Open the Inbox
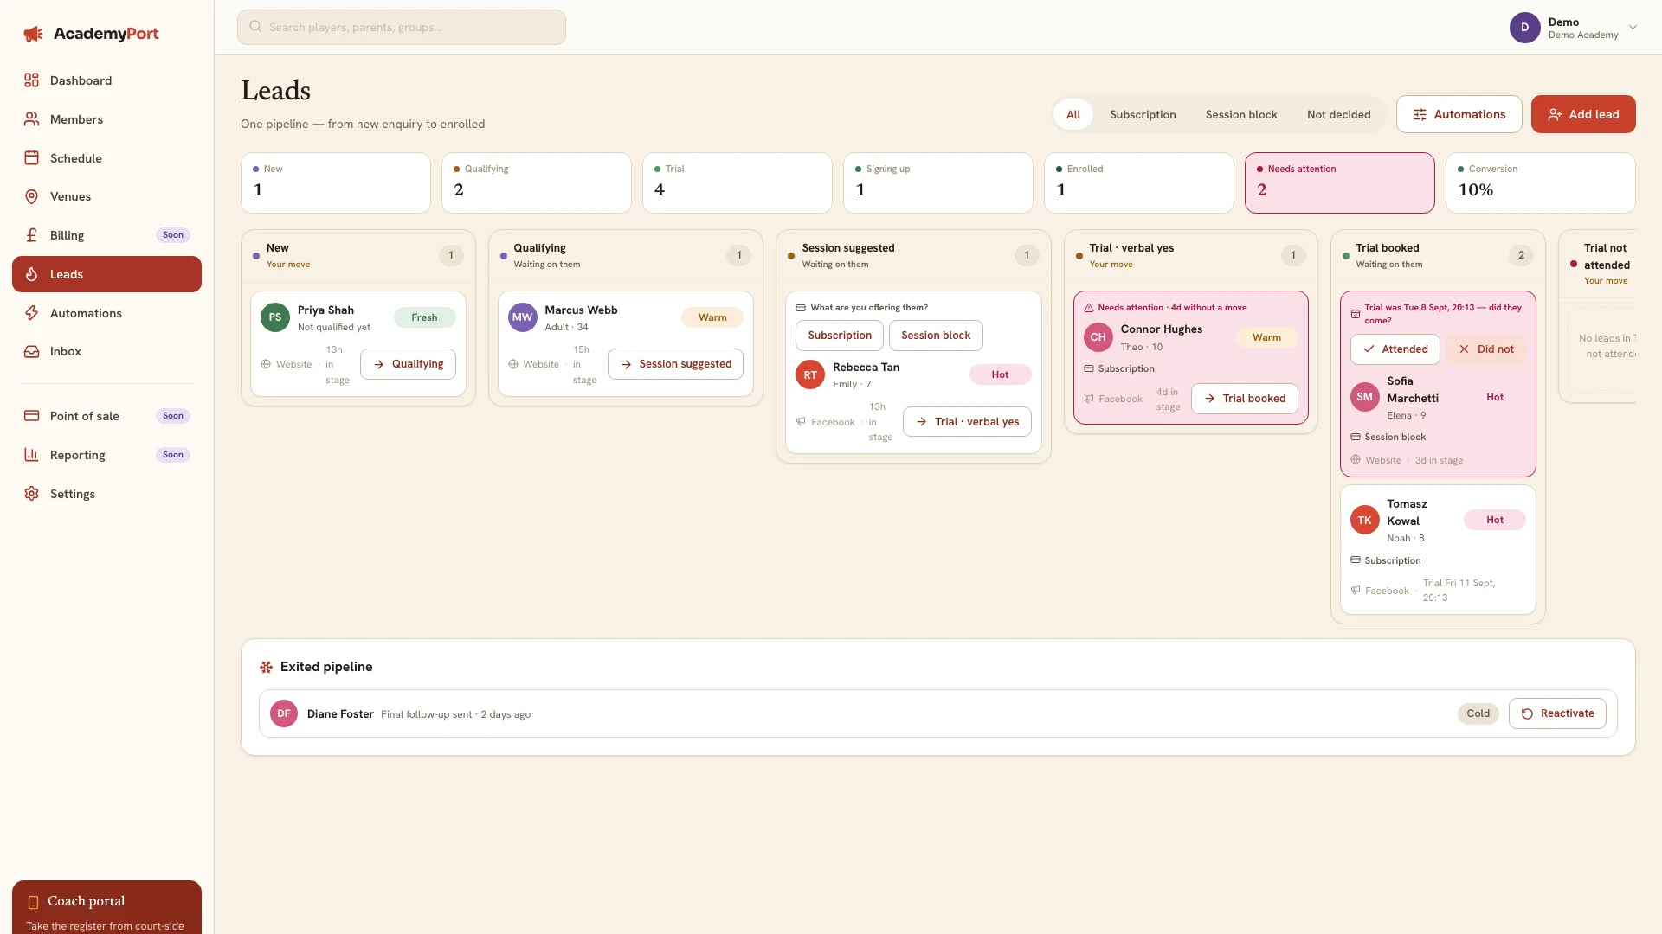Screen dimensions: 1662x934 [106, 351]
